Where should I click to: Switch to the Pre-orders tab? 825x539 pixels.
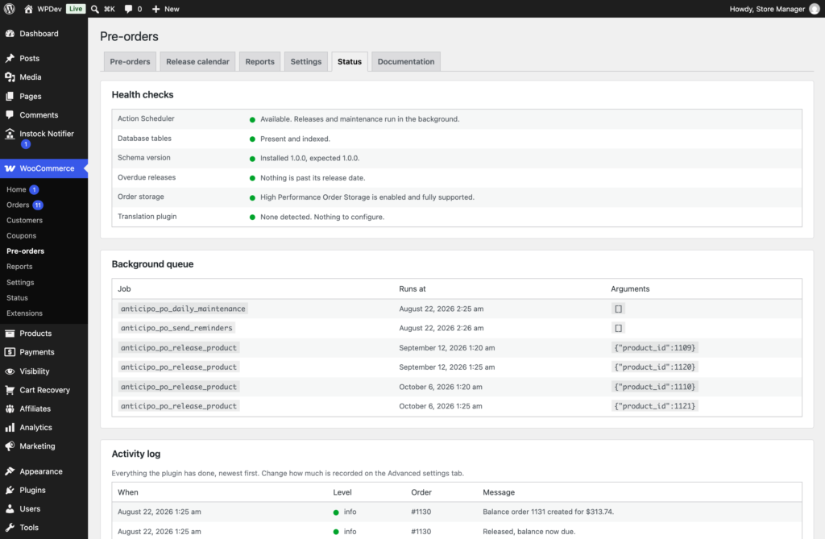130,61
